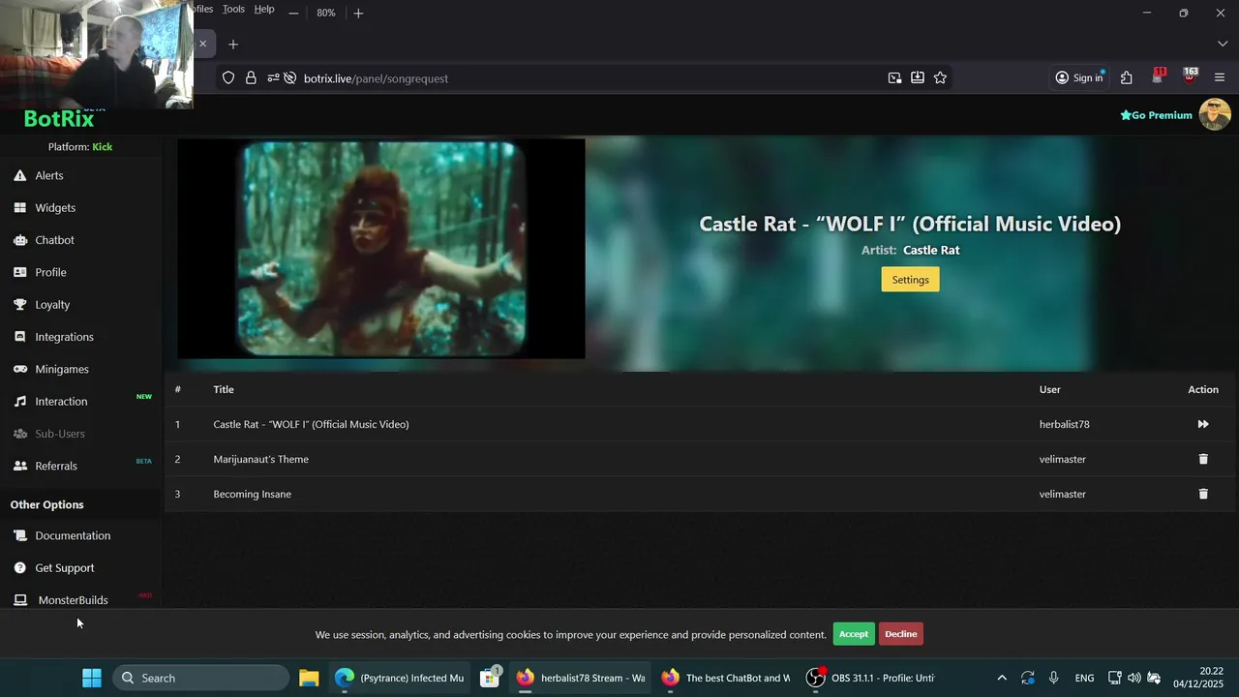Switch to the Edge Psytrance window

[399, 678]
